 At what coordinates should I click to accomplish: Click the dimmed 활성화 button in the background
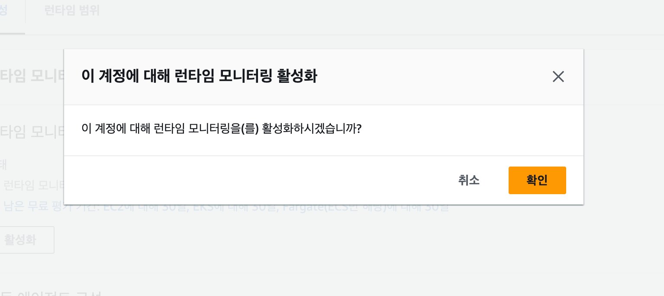(27, 240)
